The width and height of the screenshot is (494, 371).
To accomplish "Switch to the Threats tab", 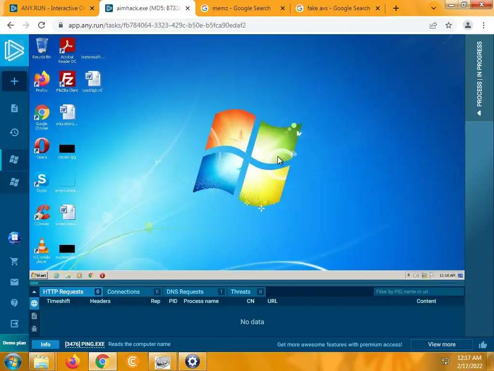I will [x=247, y=292].
